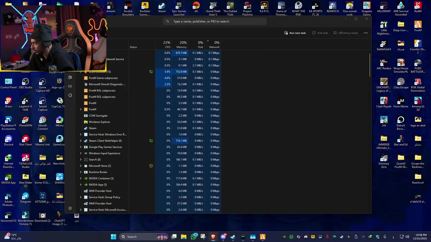Click the Efficiency mode button

[x=345, y=33]
